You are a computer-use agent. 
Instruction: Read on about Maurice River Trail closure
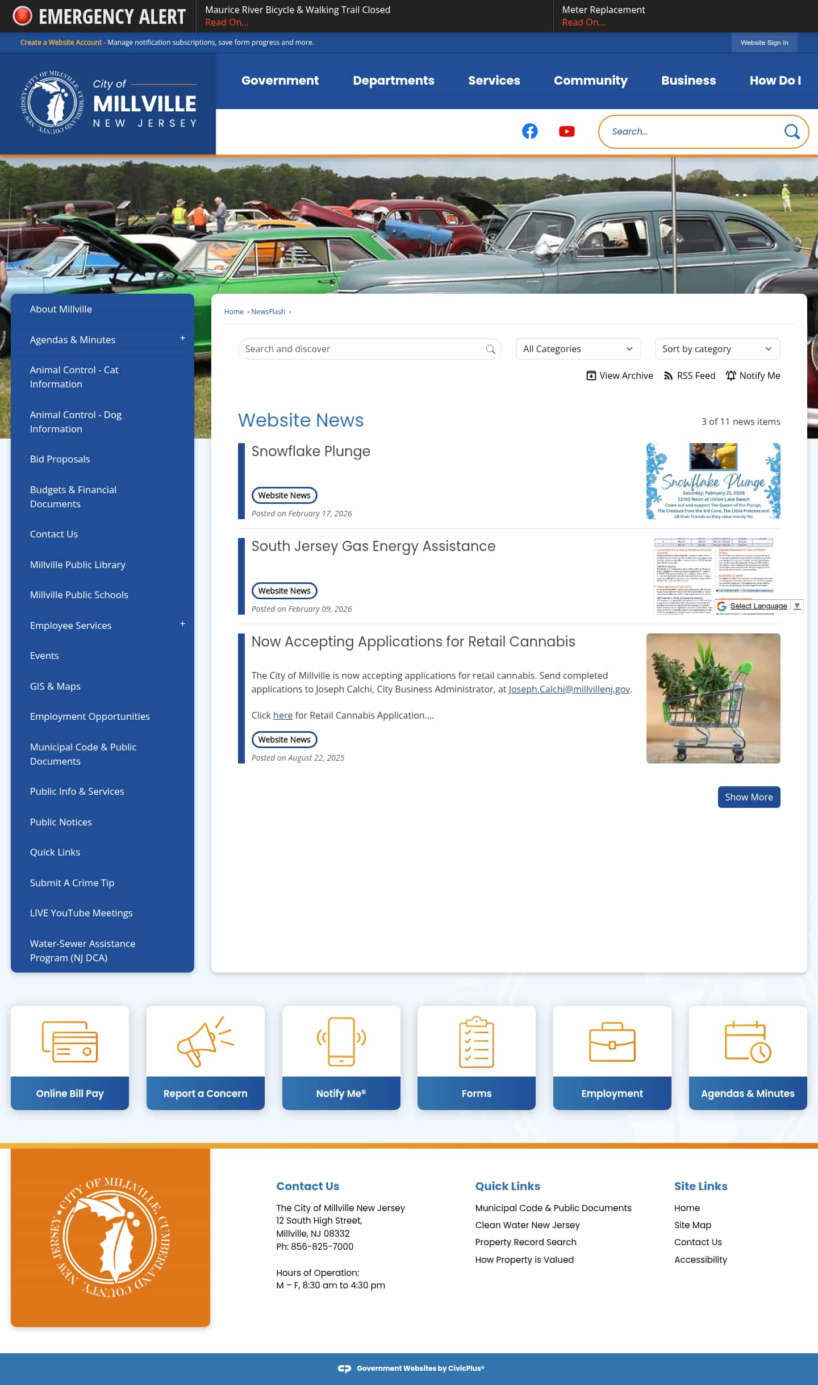tap(227, 22)
